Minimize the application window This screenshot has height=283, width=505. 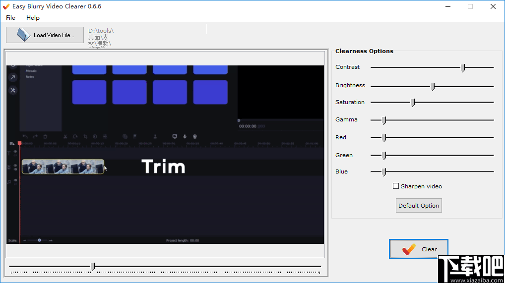click(448, 6)
